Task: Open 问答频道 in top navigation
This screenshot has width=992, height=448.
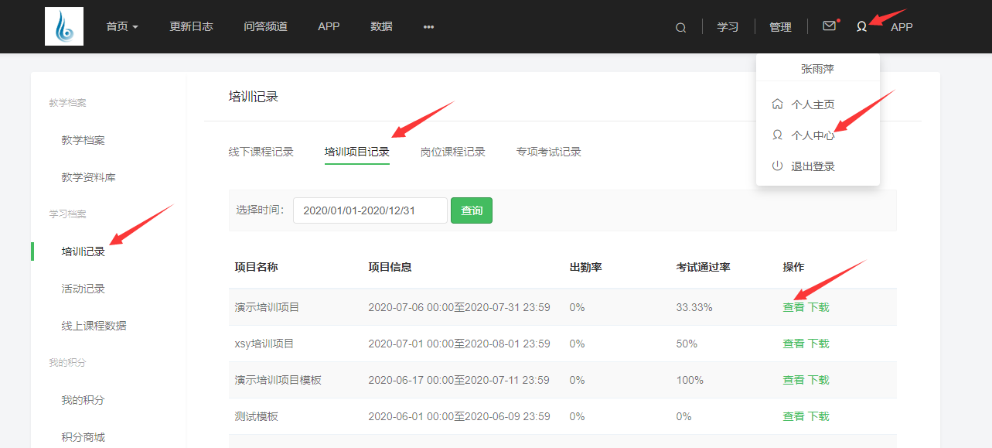Action: pyautogui.click(x=265, y=26)
